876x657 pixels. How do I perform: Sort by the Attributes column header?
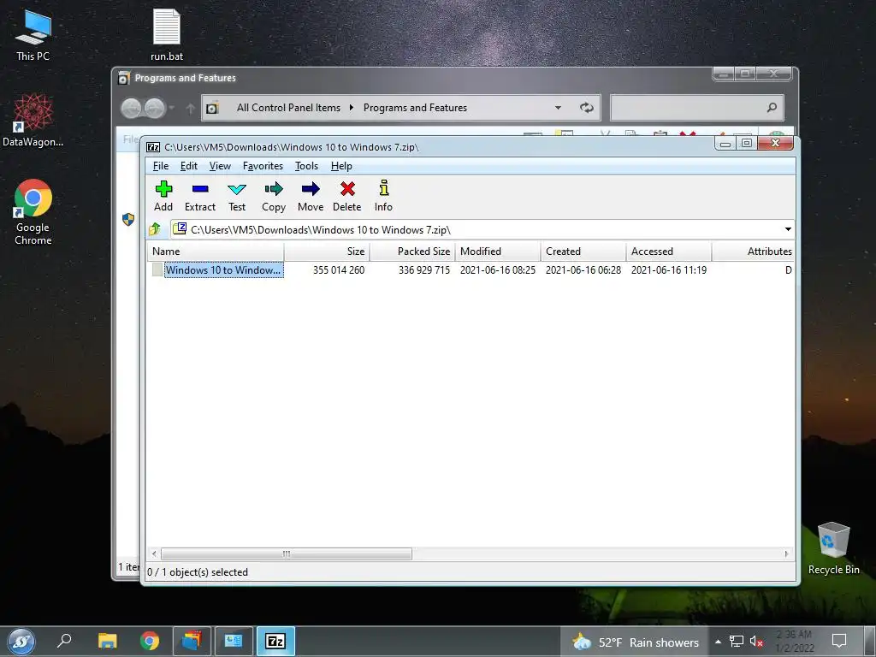click(x=753, y=252)
